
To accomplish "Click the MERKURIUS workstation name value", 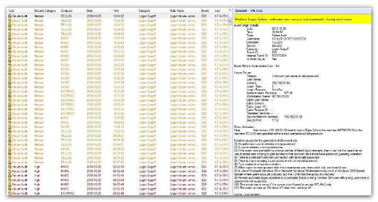I will click(280, 96).
